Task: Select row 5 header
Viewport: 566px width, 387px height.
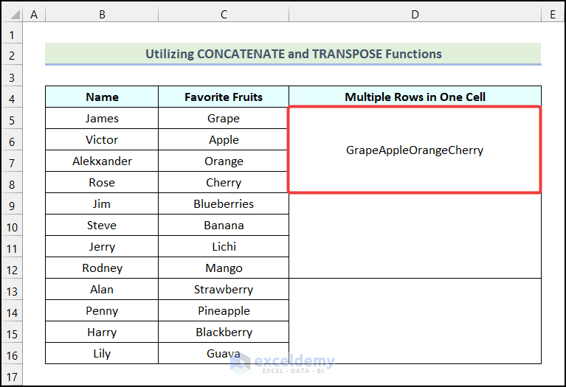Action: coord(12,118)
